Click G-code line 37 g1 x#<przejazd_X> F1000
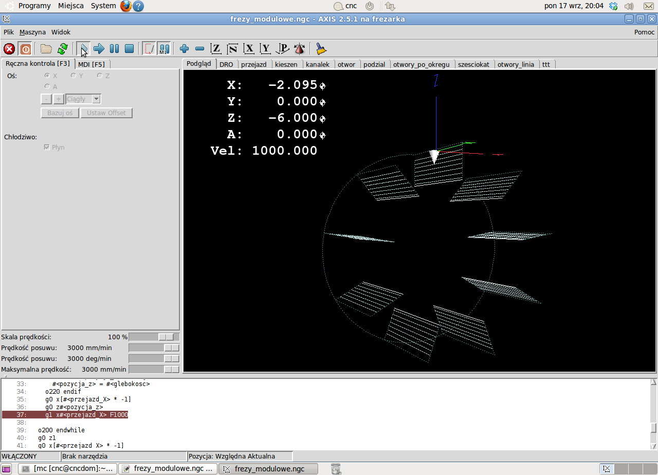This screenshot has width=658, height=475. pyautogui.click(x=86, y=415)
